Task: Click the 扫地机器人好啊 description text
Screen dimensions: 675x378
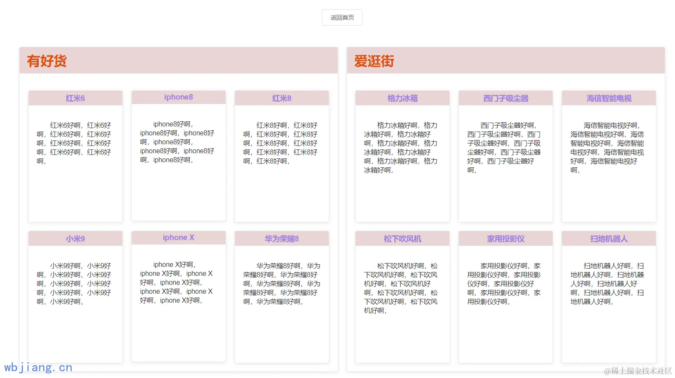Action: point(607,283)
